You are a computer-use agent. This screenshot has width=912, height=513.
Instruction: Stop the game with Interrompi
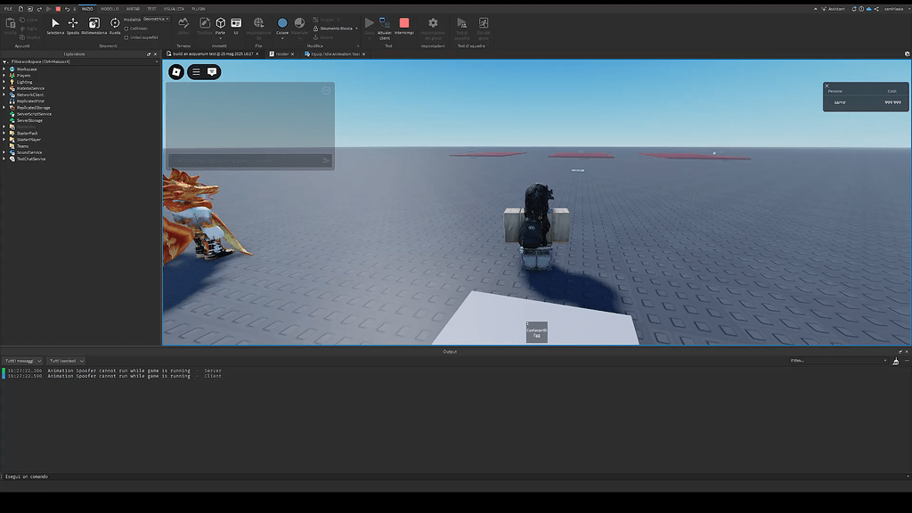[x=405, y=24]
